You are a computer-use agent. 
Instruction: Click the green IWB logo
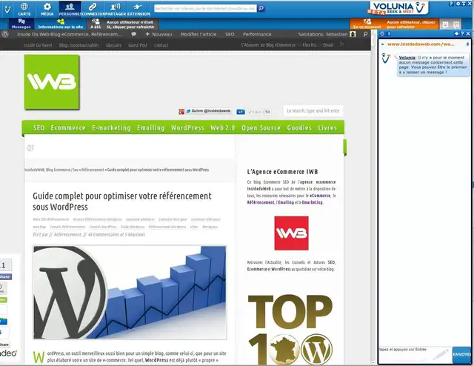pyautogui.click(x=52, y=82)
